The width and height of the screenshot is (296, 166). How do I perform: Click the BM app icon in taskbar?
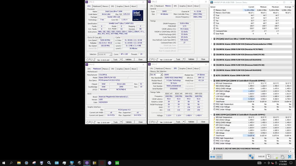click(x=94, y=163)
